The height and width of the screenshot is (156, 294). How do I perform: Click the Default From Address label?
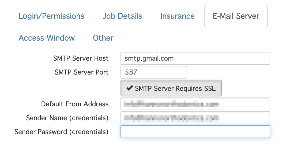75,104
